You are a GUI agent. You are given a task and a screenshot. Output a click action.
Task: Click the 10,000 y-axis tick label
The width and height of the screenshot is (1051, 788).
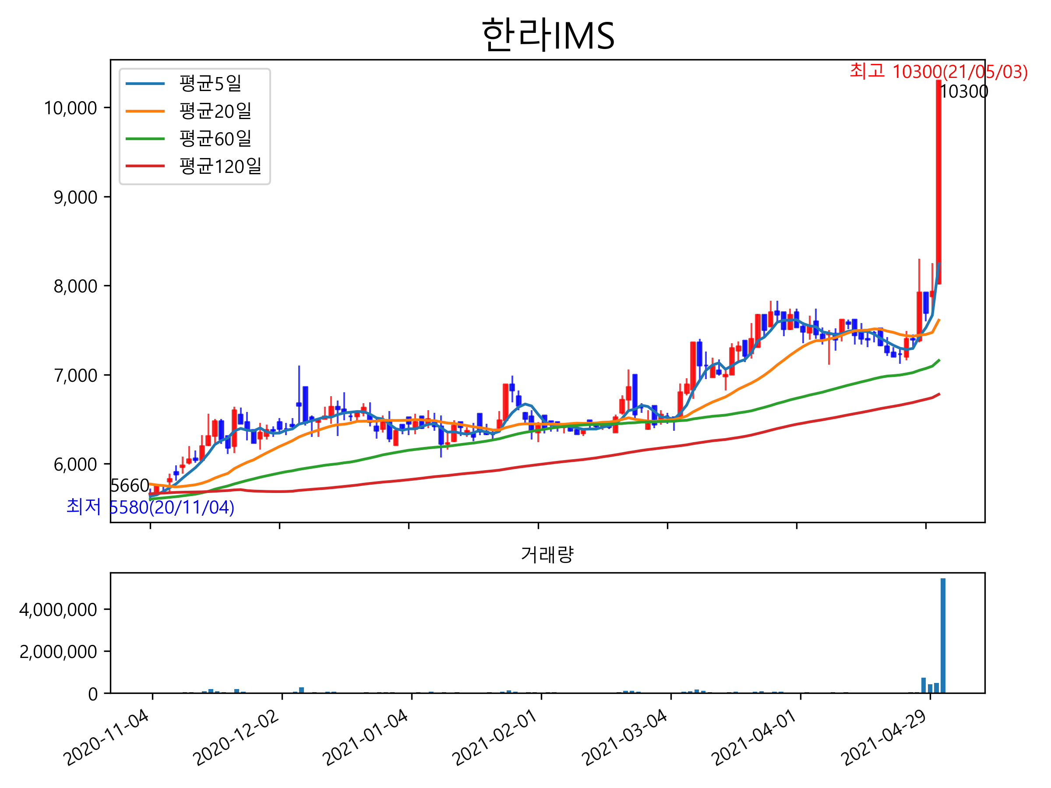coord(71,108)
